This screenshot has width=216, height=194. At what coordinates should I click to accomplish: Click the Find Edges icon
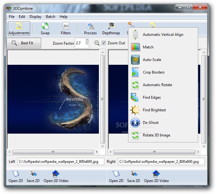[135, 97]
